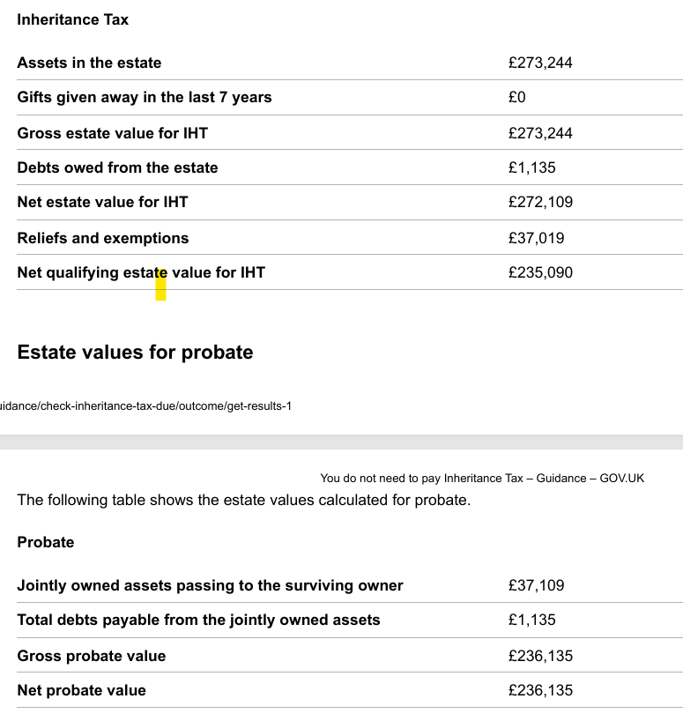This screenshot has height=721, width=683.
Task: Select the Assets in the estate label
Action: click(x=89, y=63)
